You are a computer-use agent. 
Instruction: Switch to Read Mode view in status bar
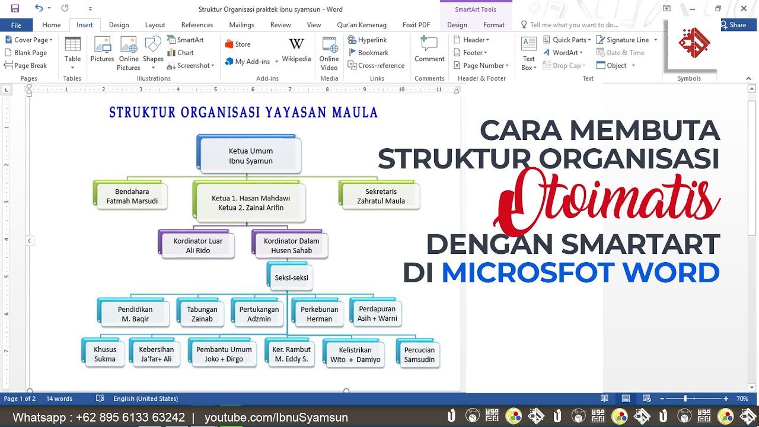(604, 399)
